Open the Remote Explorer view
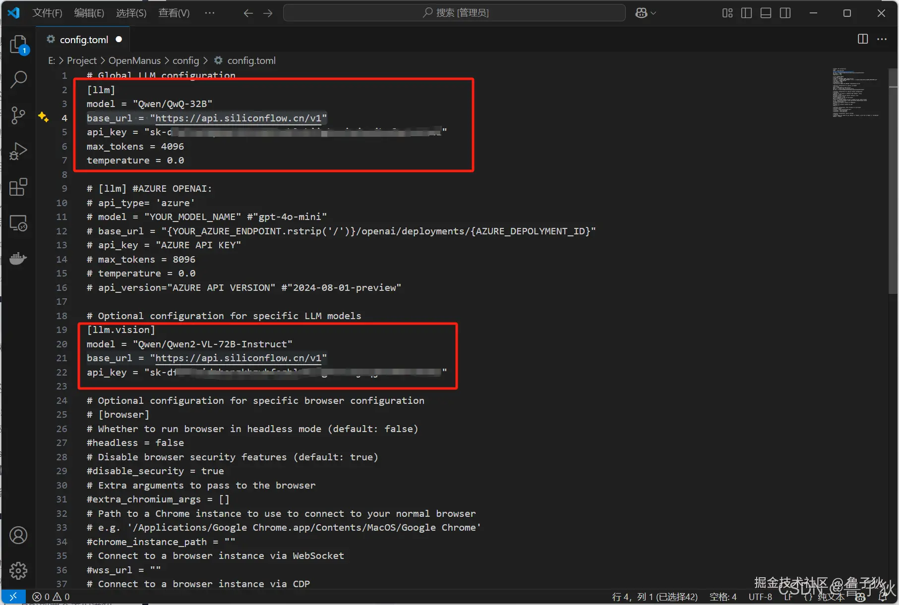This screenshot has height=605, width=899. [18, 223]
